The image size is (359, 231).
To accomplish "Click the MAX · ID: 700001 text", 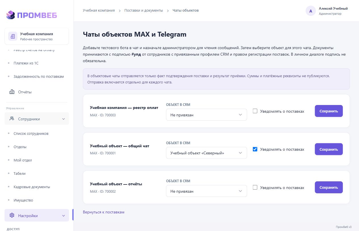I will click(x=103, y=153).
